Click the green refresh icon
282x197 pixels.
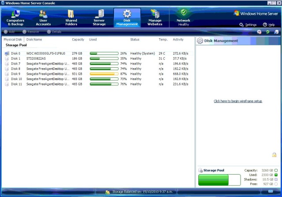(x=267, y=32)
